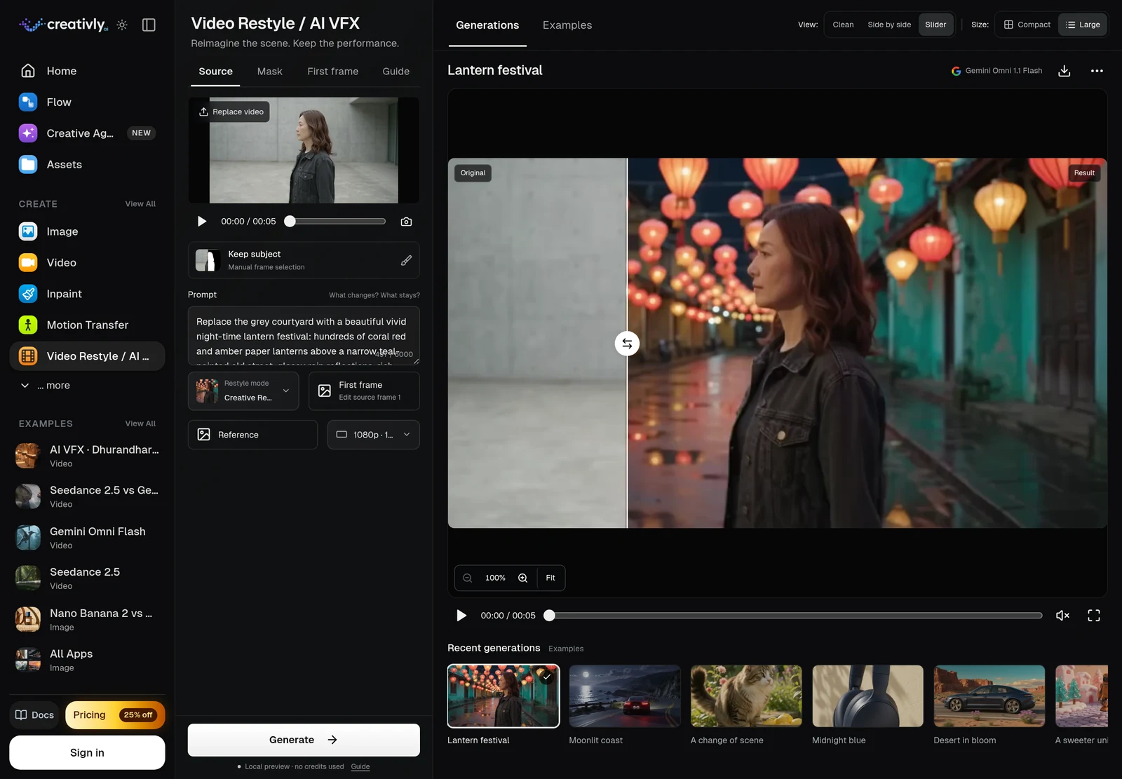1122x779 pixels.
Task: Select the Slider view mode
Action: point(935,25)
